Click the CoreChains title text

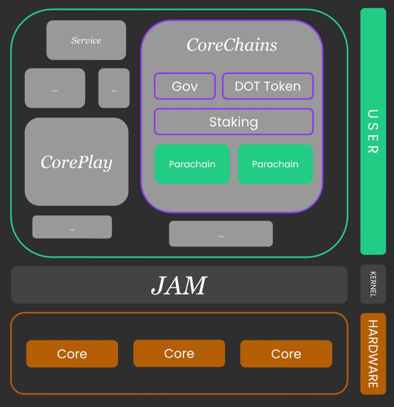click(x=232, y=45)
